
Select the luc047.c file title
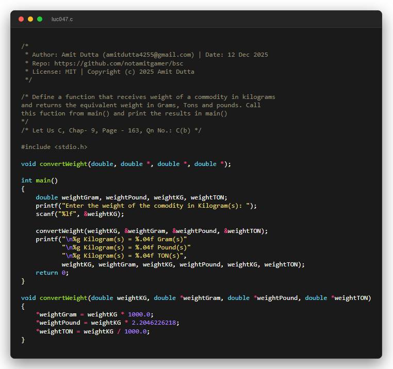(x=62, y=19)
